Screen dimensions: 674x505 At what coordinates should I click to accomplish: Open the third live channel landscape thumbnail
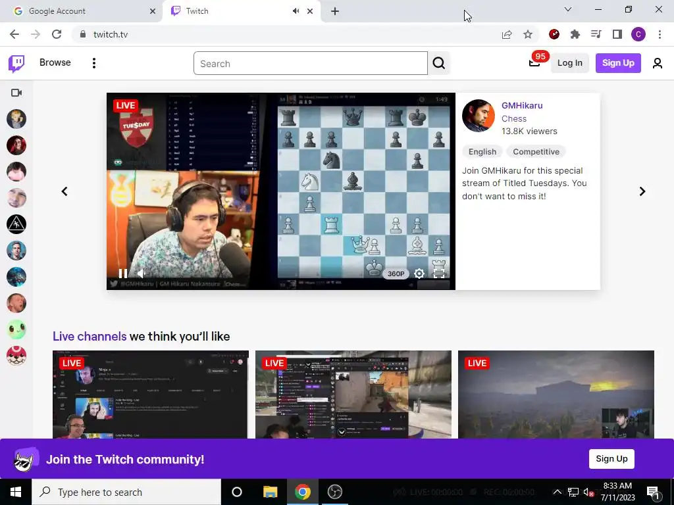pyautogui.click(x=556, y=395)
